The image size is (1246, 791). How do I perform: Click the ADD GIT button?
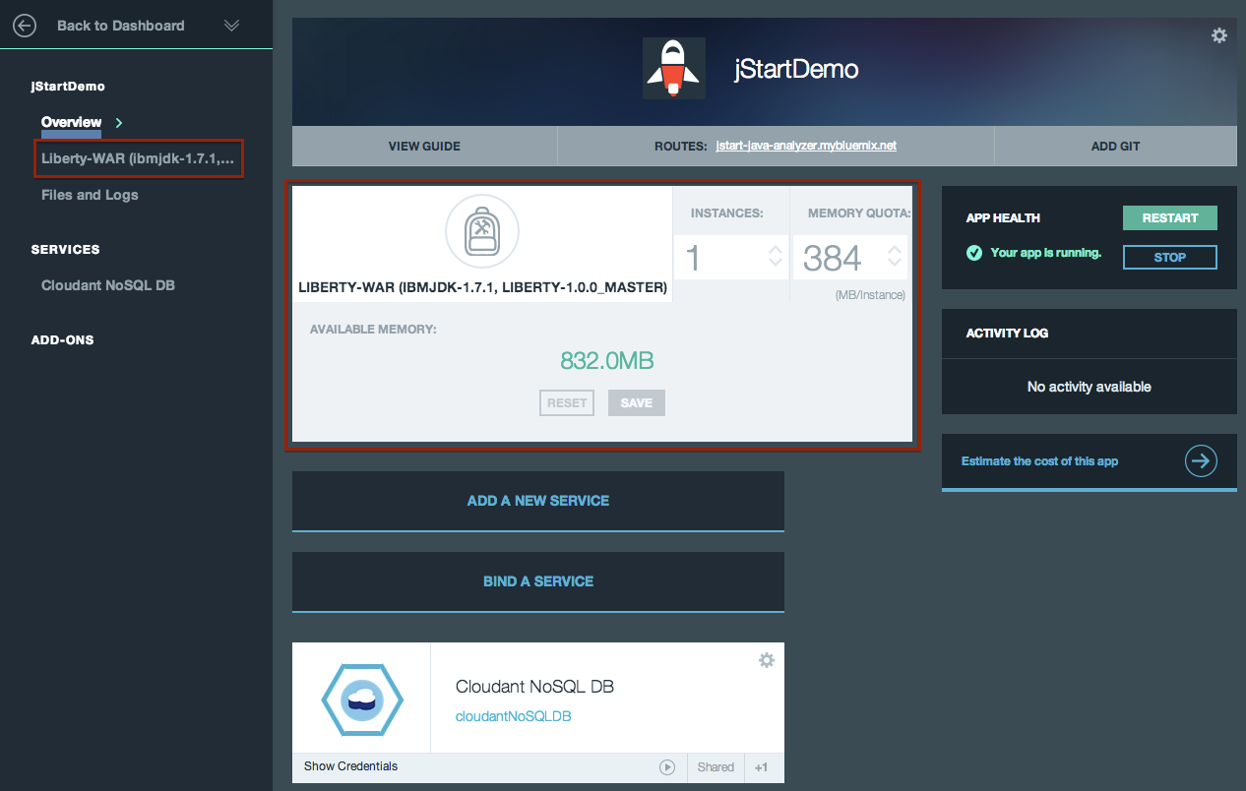pyautogui.click(x=1115, y=146)
